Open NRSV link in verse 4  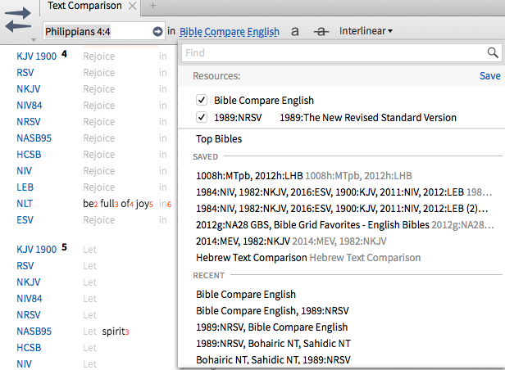click(29, 122)
